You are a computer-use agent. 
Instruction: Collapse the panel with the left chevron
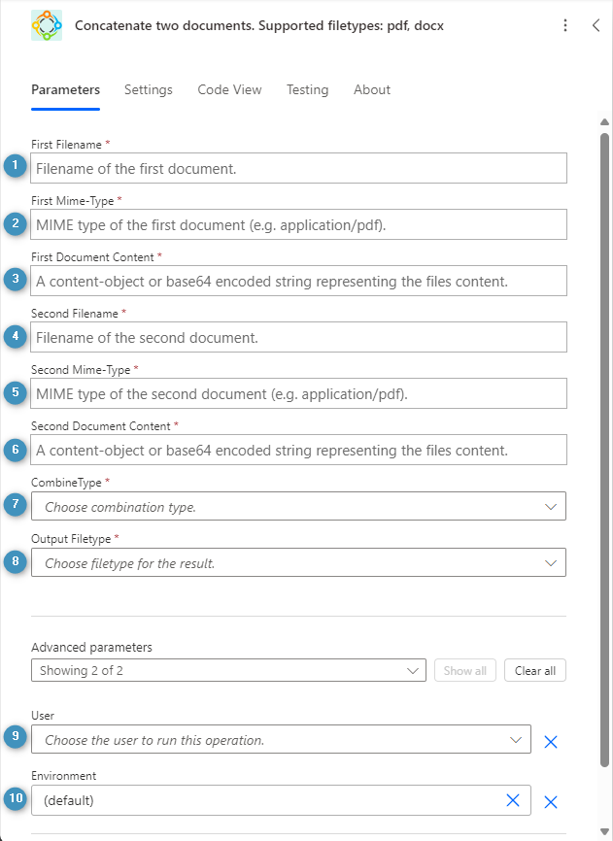[596, 25]
